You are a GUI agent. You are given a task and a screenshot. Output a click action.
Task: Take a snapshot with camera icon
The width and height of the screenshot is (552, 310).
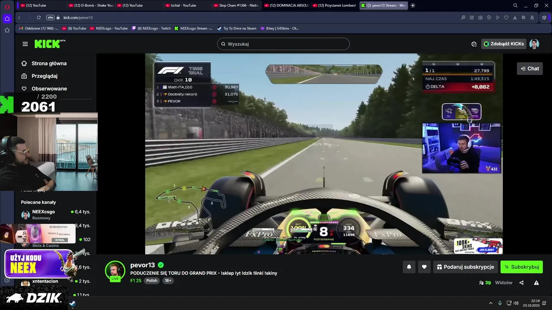[480, 18]
